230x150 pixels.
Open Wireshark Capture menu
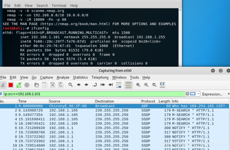pyautogui.click(x=47, y=77)
